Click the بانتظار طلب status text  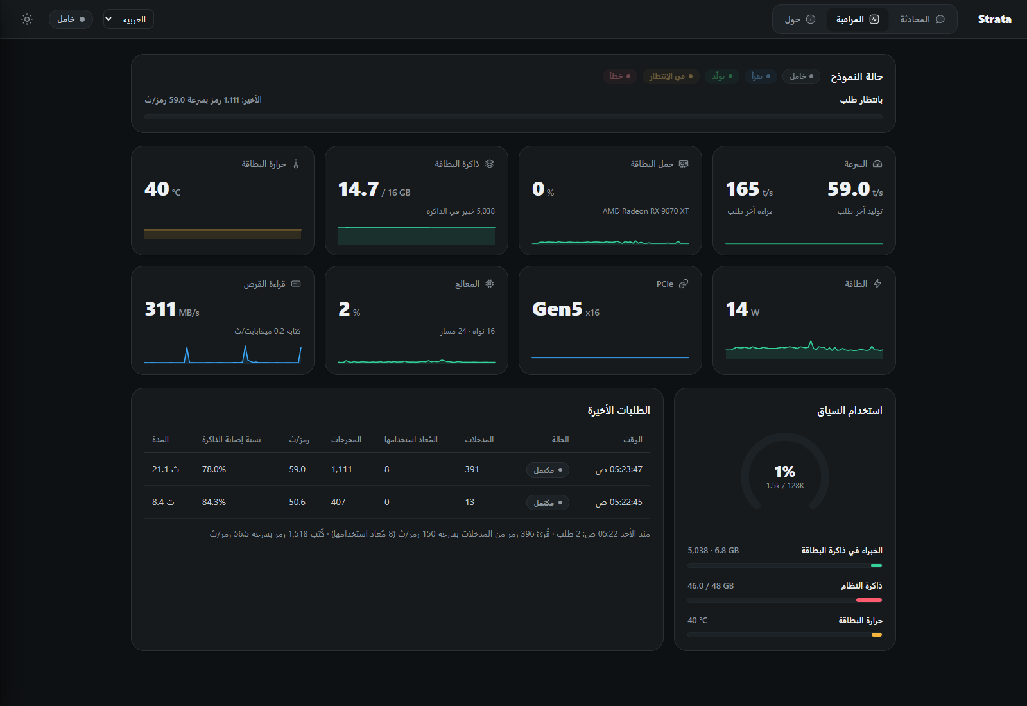pyautogui.click(x=861, y=100)
